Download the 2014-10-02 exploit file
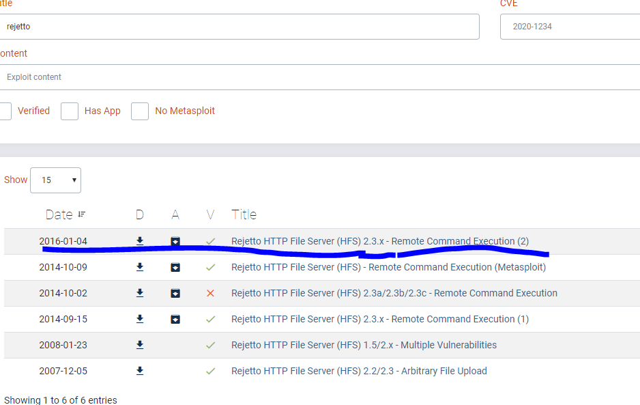This screenshot has width=640, height=405. pos(140,293)
